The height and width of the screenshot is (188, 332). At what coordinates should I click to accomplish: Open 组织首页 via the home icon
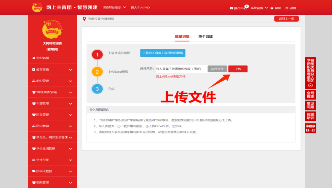34,58
